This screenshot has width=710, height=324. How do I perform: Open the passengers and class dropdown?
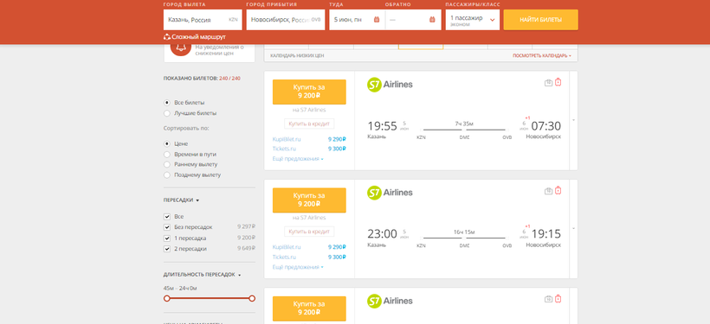coord(472,20)
